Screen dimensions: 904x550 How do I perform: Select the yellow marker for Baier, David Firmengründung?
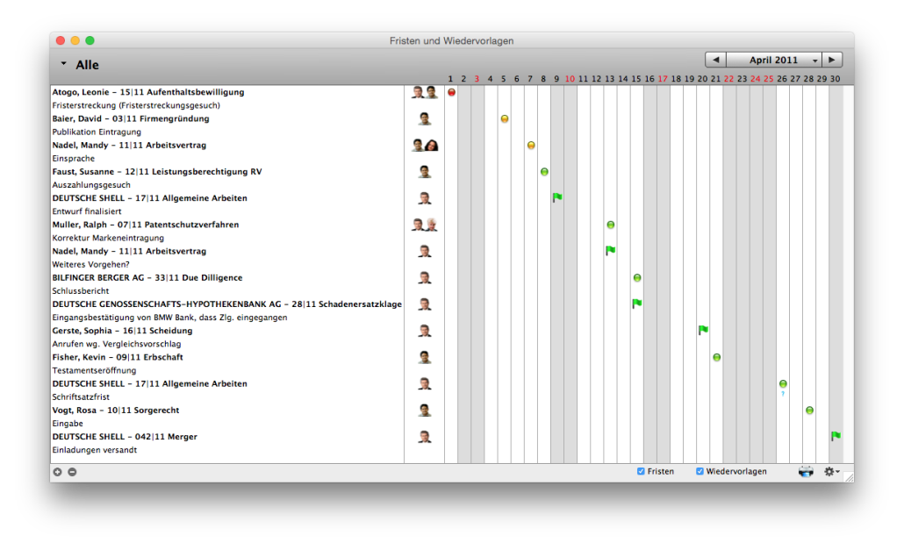tap(506, 118)
